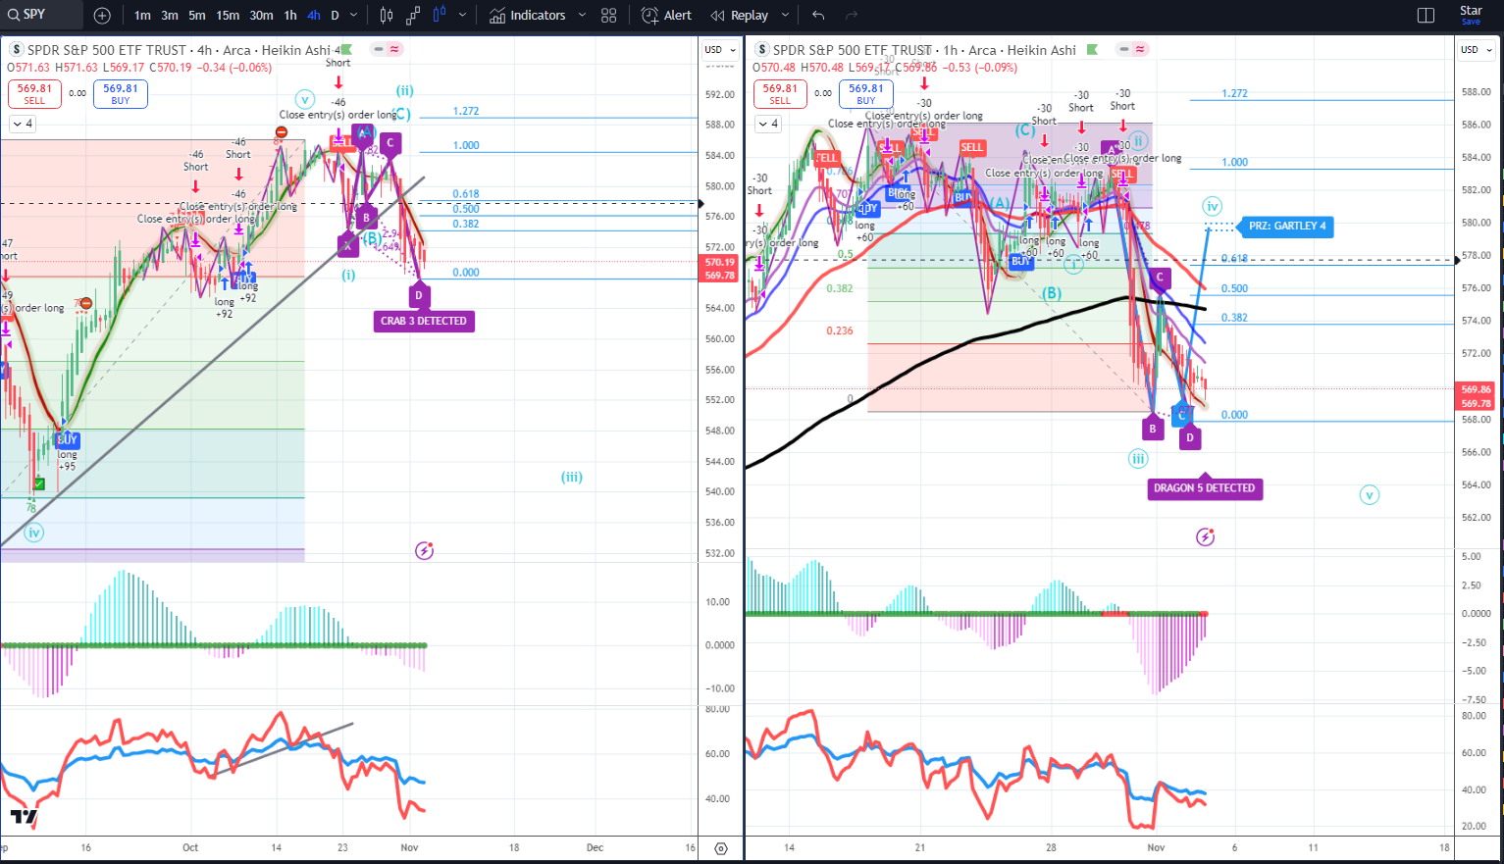Click the 569.81 BUY button in the 4h chart
Screen dimensions: 1504x864
(121, 94)
